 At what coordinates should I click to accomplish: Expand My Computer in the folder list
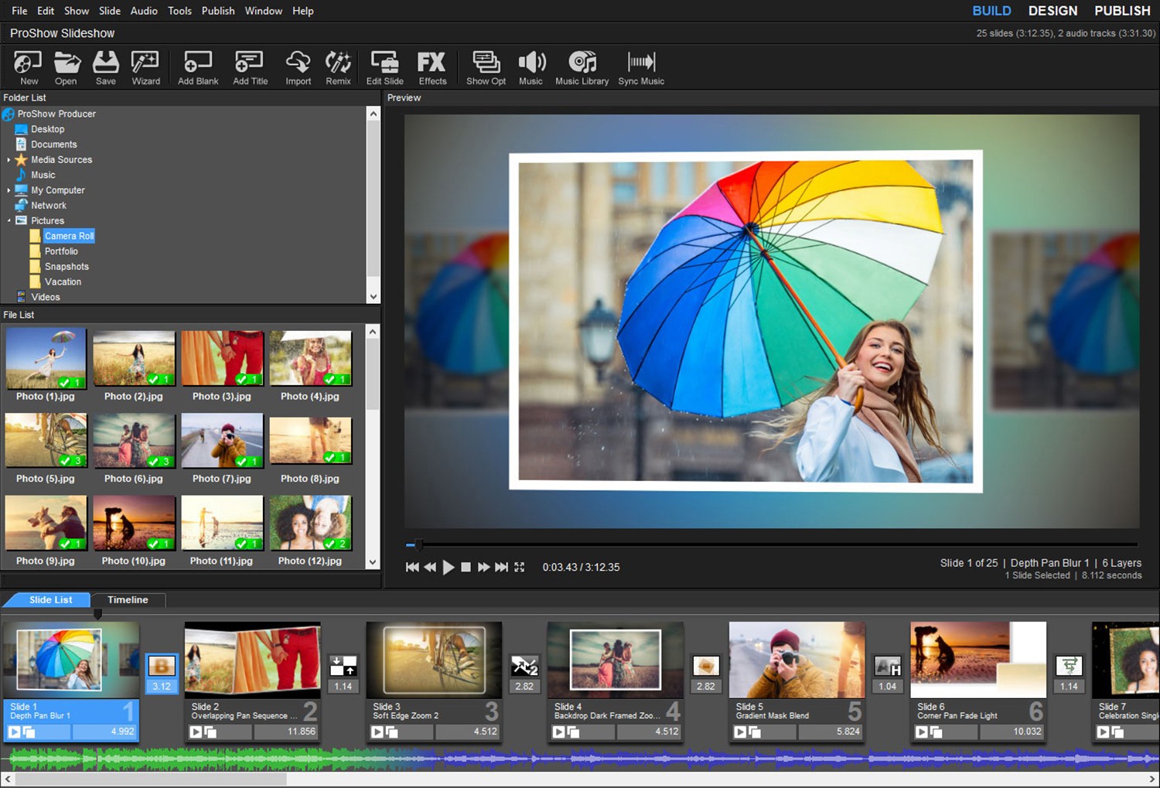coord(8,190)
